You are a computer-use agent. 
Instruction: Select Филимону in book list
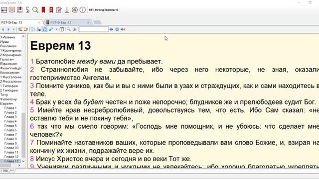coord(8,99)
